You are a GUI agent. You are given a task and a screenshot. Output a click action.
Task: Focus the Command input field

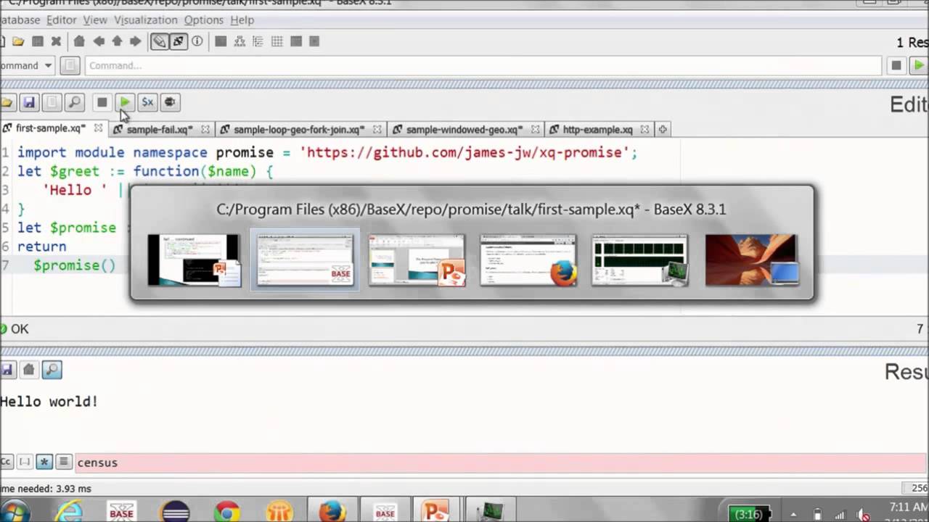[x=483, y=65]
